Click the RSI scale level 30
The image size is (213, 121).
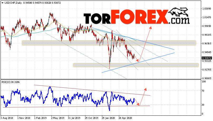(203, 105)
